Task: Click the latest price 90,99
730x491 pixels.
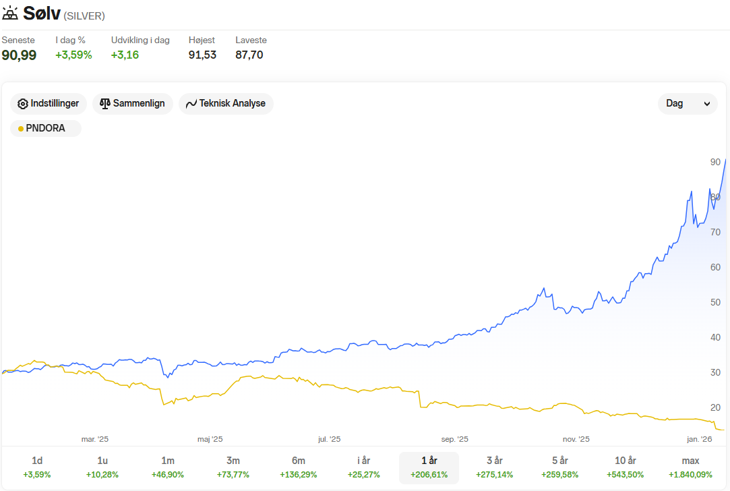Action: [19, 55]
